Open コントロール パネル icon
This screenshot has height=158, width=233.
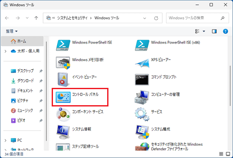pyautogui.click(x=63, y=97)
